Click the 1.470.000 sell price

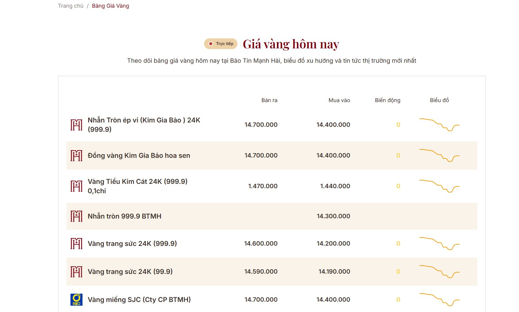263,186
